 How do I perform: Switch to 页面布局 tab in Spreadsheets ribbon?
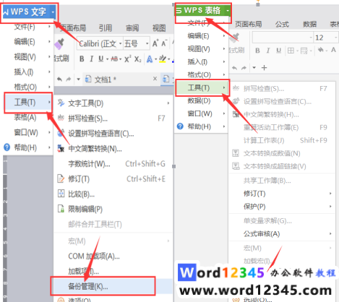click(248, 24)
